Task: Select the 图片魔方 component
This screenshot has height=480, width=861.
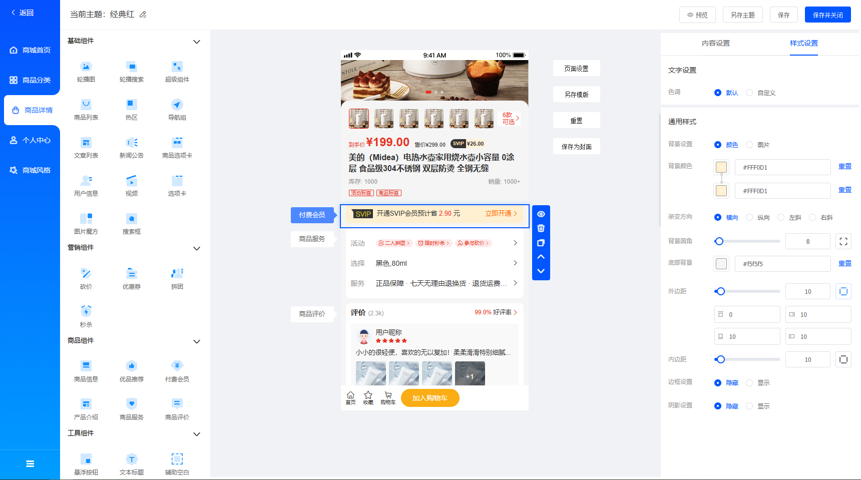Action: click(x=86, y=224)
